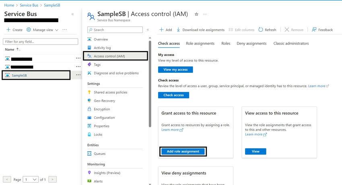The height and width of the screenshot is (185, 342).
Task: Collapse the Service Bus list panel
Action: coord(72,14)
